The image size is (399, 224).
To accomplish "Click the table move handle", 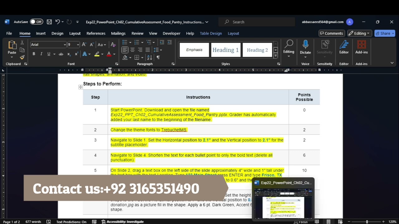I will coord(81,87).
